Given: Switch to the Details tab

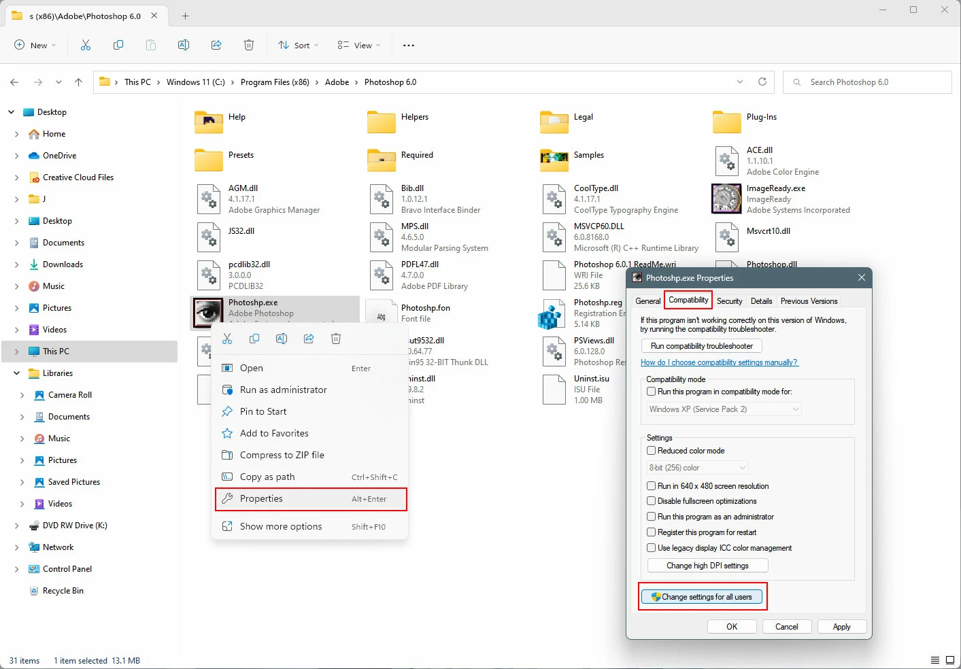Looking at the screenshot, I should click(761, 301).
